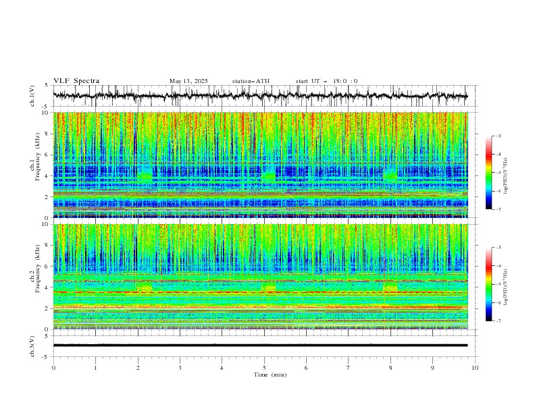535x413 pixels.
Task: Click ch.1 green burst near minute 5
Action: click(268, 175)
